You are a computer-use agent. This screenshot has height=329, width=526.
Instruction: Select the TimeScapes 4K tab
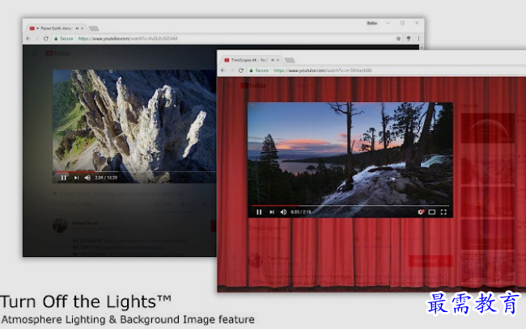[252, 60]
